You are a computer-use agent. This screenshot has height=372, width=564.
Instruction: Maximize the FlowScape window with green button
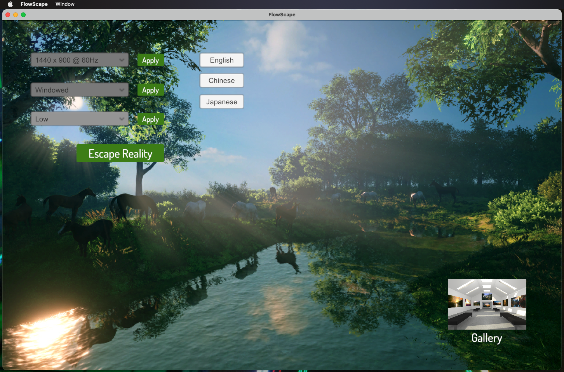pos(23,15)
